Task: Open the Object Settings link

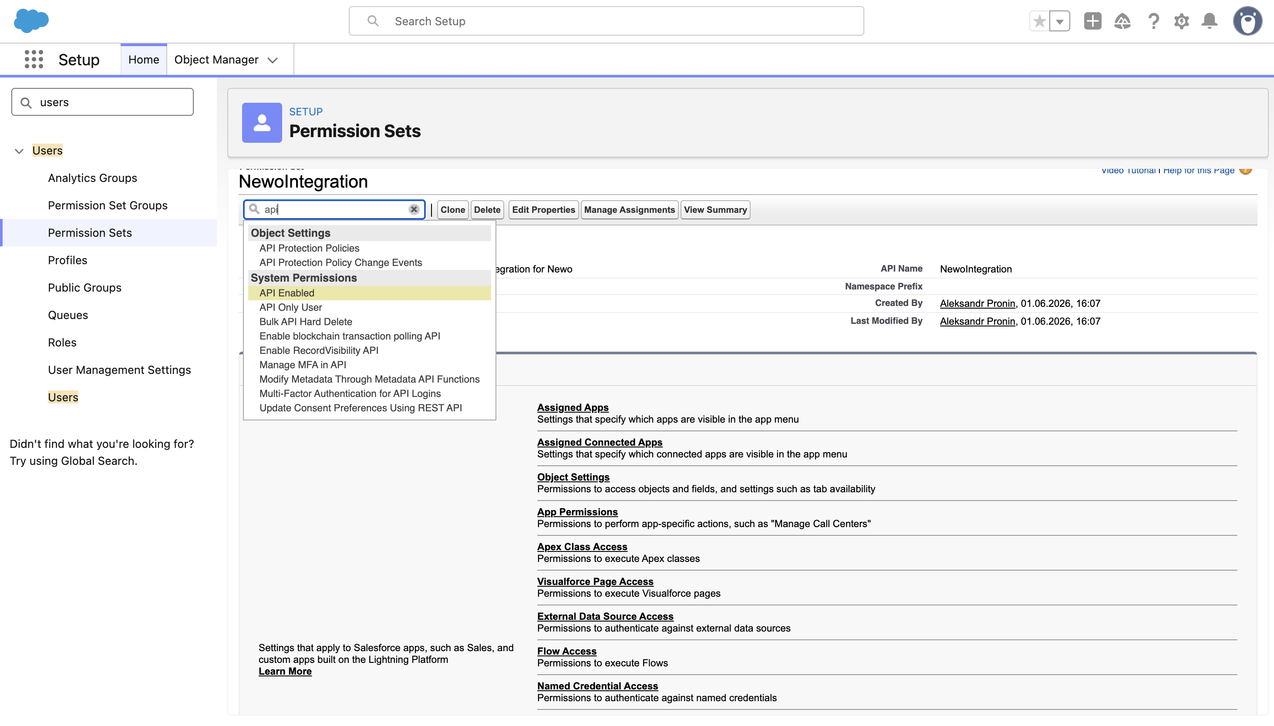Action: tap(573, 477)
